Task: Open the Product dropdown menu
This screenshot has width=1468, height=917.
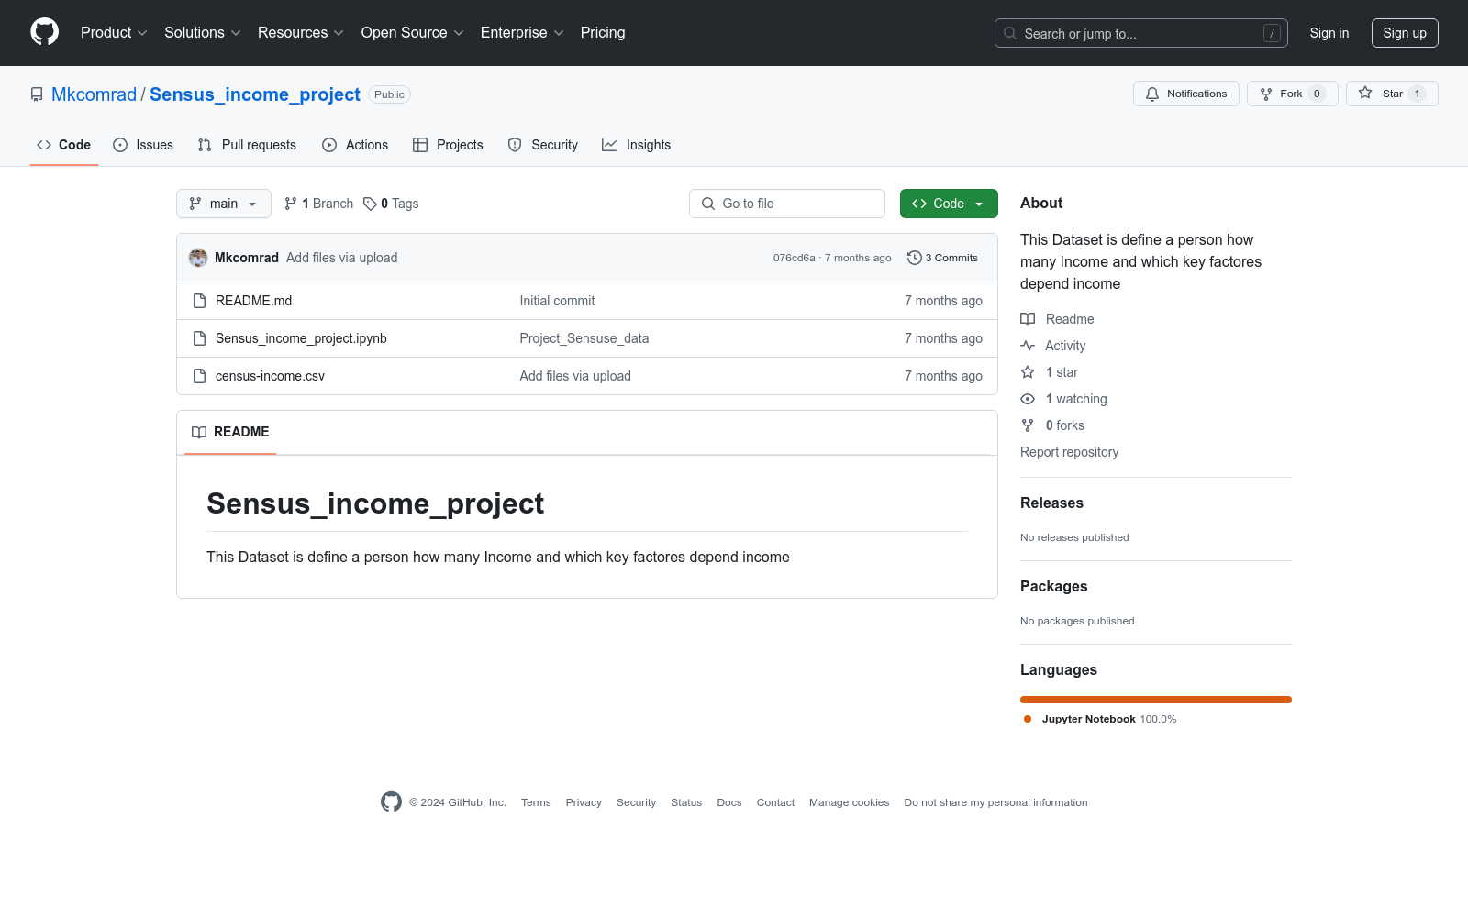Action: 114,32
